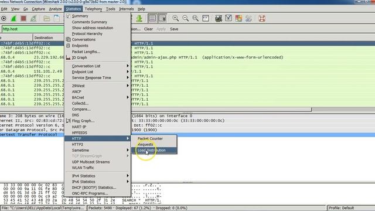Image resolution: width=375 pixels, height=211 pixels.
Task: Zoom in on packet text
Action: point(176,18)
